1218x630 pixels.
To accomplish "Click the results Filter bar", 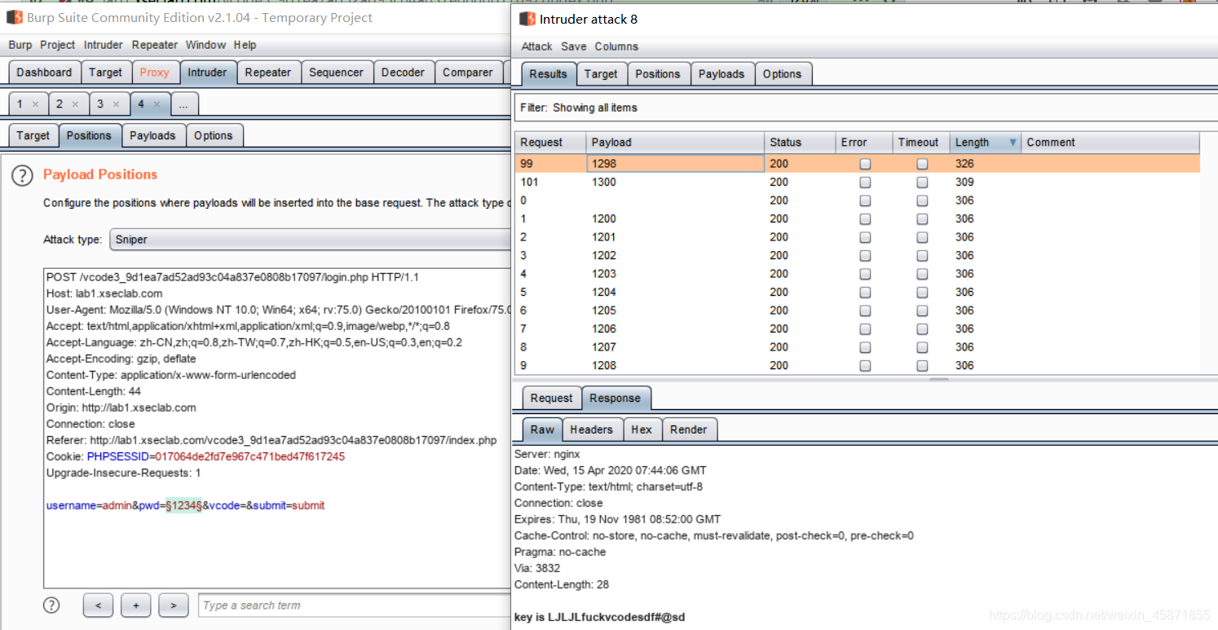I will coord(866,108).
